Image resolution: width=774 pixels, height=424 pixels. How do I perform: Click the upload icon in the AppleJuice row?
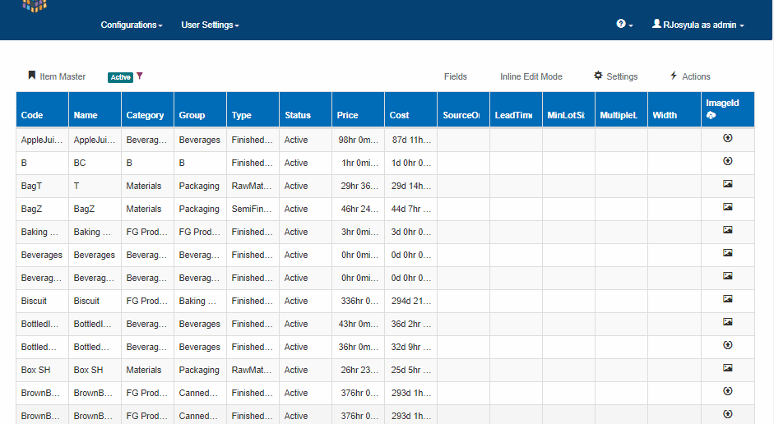point(727,138)
